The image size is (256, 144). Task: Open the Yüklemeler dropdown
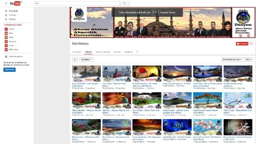86,60
